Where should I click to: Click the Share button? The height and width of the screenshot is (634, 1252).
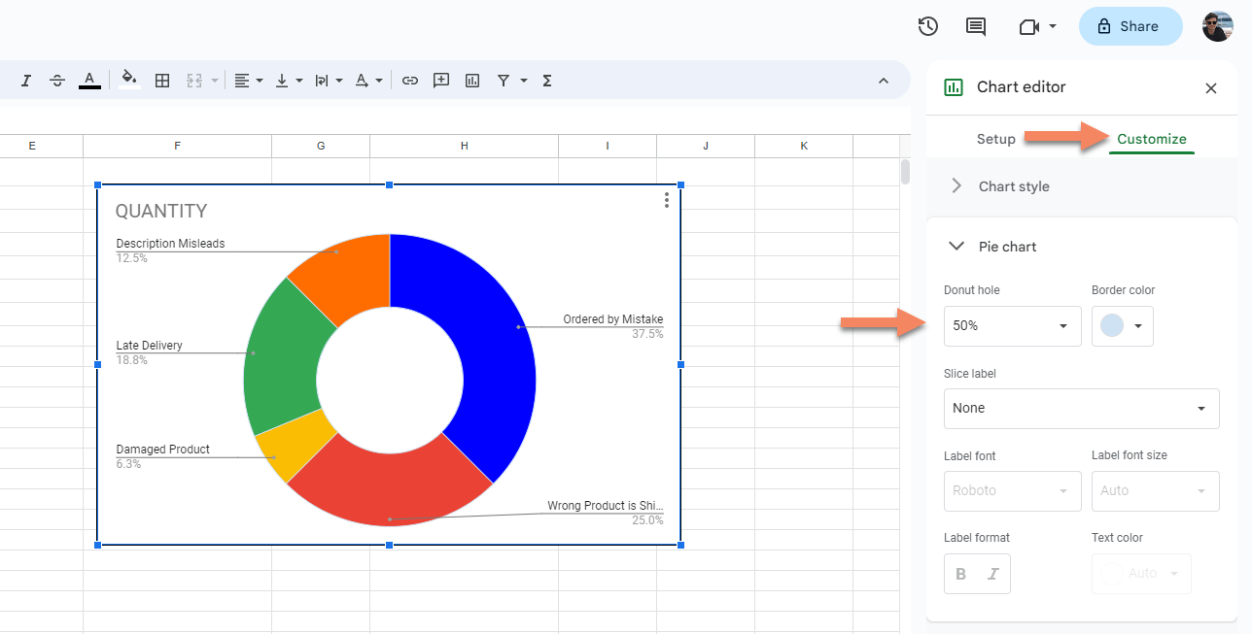1130,26
